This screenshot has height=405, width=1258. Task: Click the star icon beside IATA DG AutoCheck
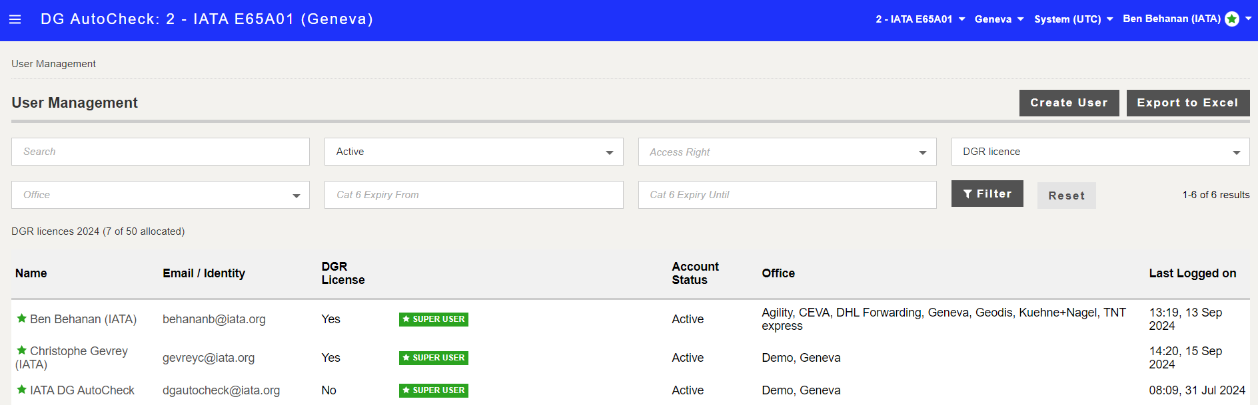[x=21, y=390]
